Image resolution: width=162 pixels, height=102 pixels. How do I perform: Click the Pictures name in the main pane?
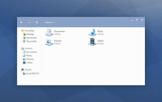(58, 41)
